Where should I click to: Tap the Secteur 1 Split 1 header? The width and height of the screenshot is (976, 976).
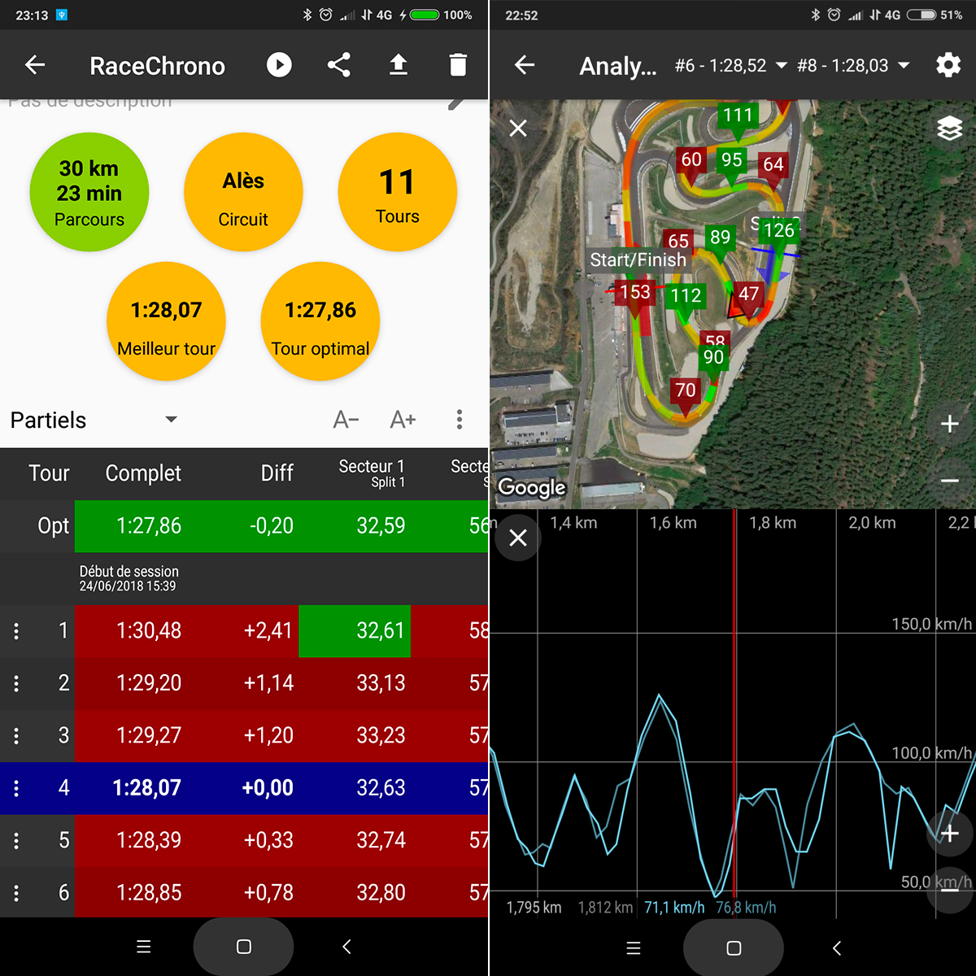372,473
